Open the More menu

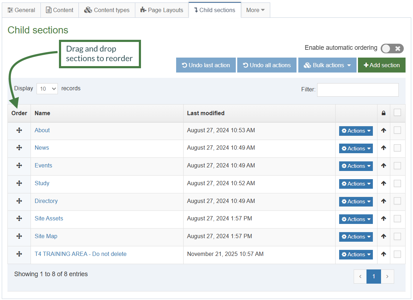coord(255,10)
